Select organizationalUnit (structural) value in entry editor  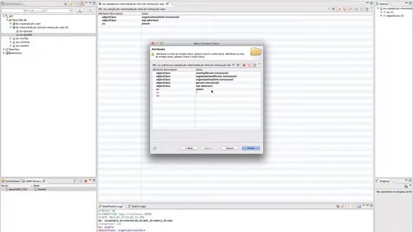tap(161, 17)
